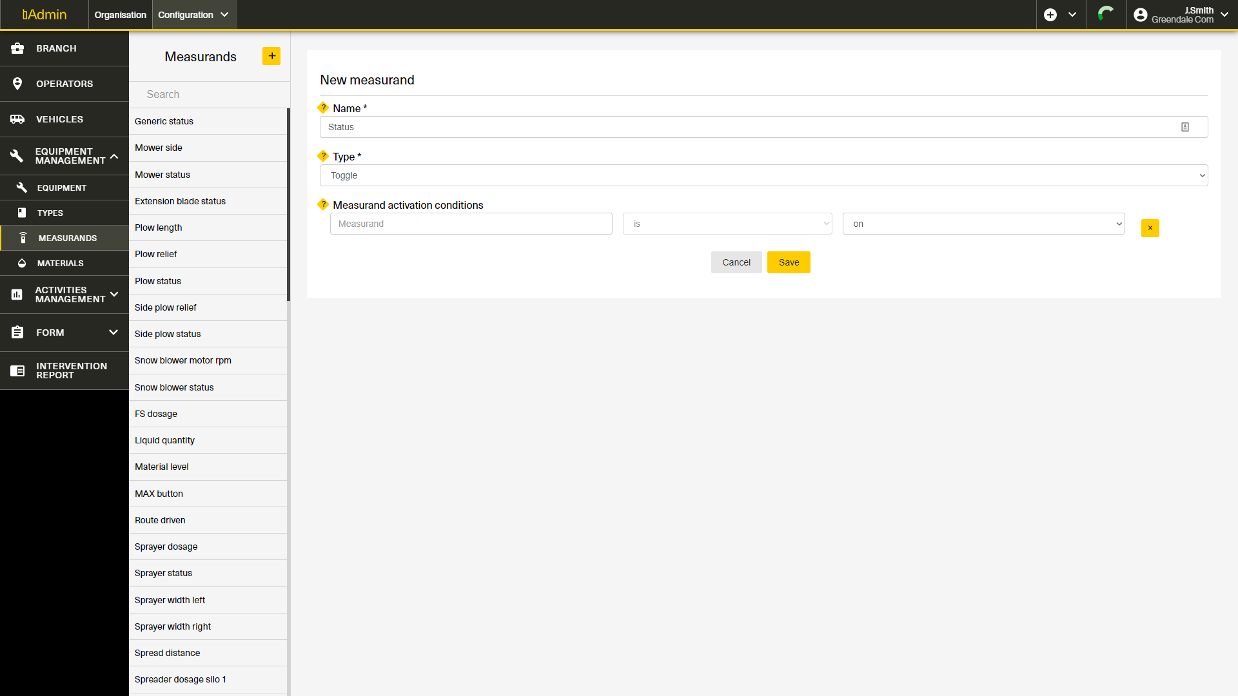Click the Name help question-mark icon
Image resolution: width=1238 pixels, height=696 pixels.
[323, 108]
